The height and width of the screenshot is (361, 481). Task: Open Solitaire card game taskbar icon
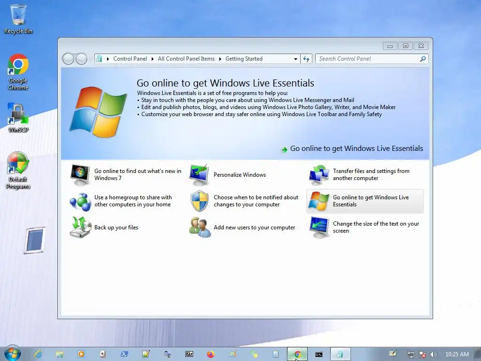pyautogui.click(x=102, y=354)
